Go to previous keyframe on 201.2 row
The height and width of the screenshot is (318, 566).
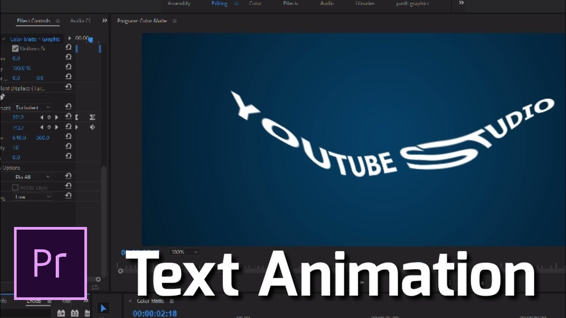tap(42, 117)
